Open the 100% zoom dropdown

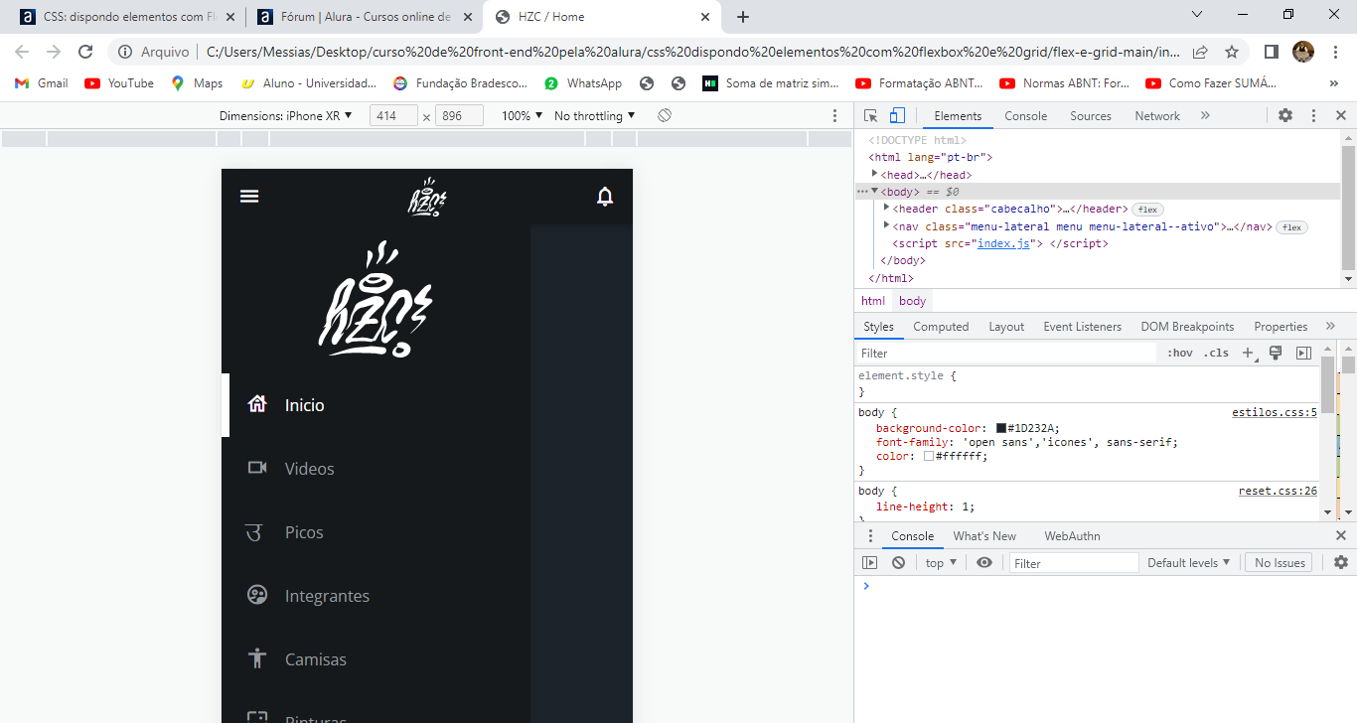pos(523,115)
